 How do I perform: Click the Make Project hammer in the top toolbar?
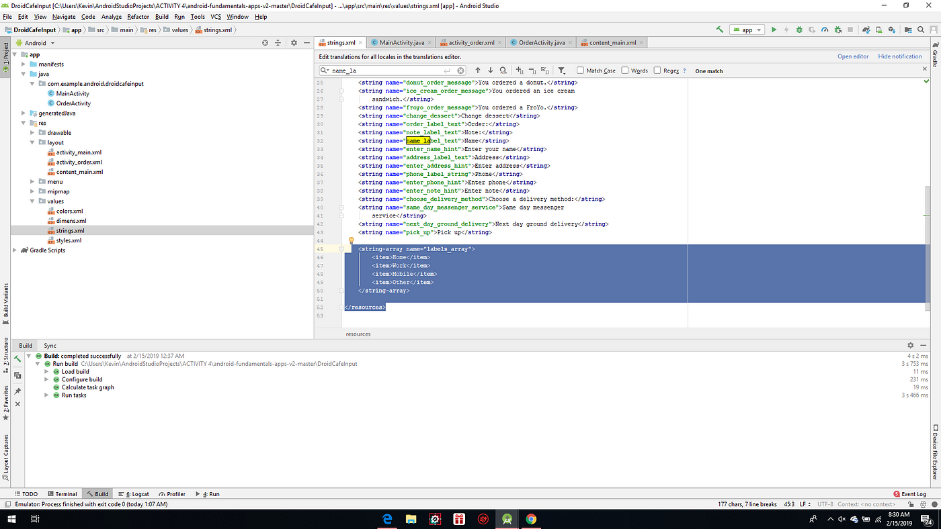click(x=719, y=30)
